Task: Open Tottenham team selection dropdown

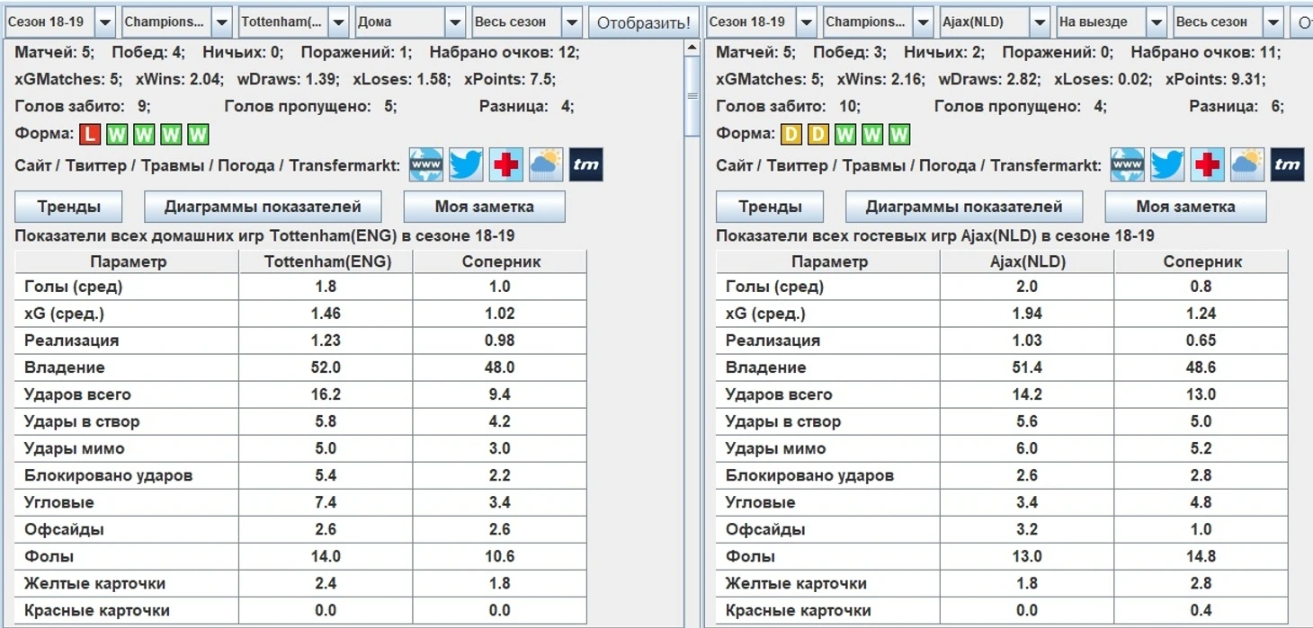Action: click(293, 22)
